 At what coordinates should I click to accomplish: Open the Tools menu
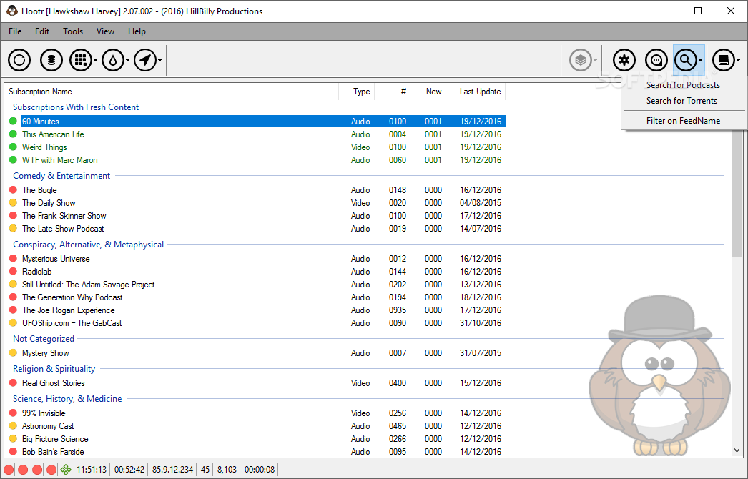pos(73,31)
